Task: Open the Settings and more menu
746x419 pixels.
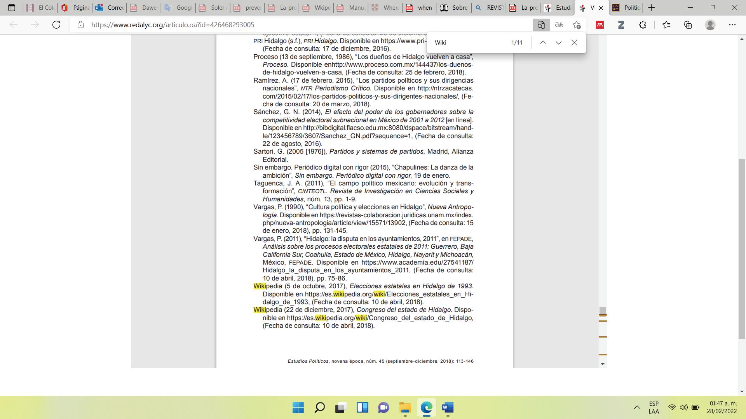Action: 732,25
